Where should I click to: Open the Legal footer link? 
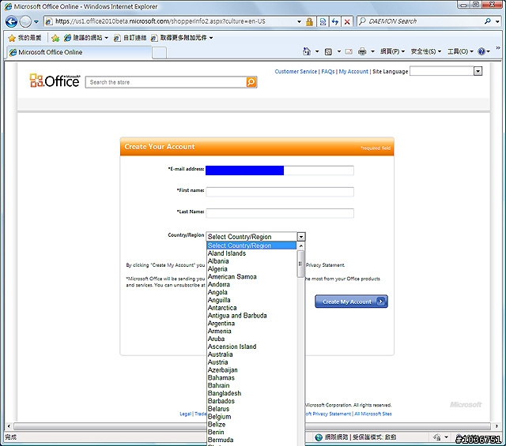(x=185, y=414)
